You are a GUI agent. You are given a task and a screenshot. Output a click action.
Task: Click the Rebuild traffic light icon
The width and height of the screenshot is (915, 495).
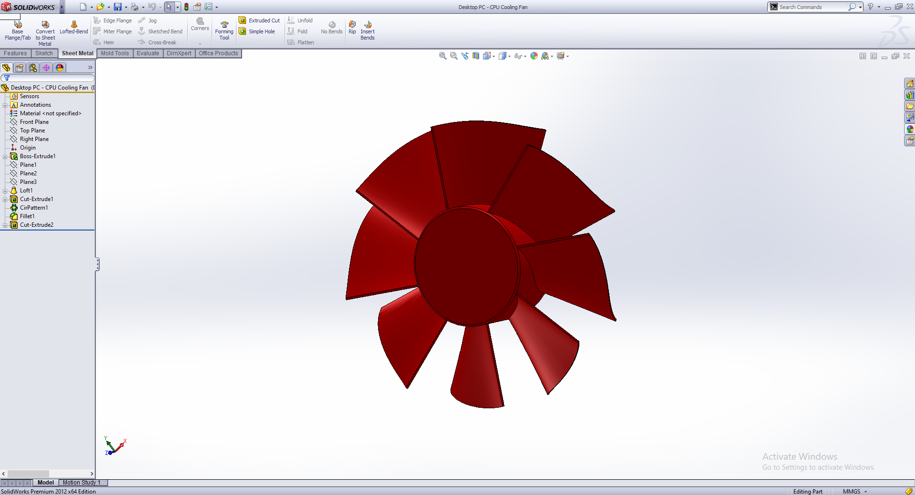point(186,7)
